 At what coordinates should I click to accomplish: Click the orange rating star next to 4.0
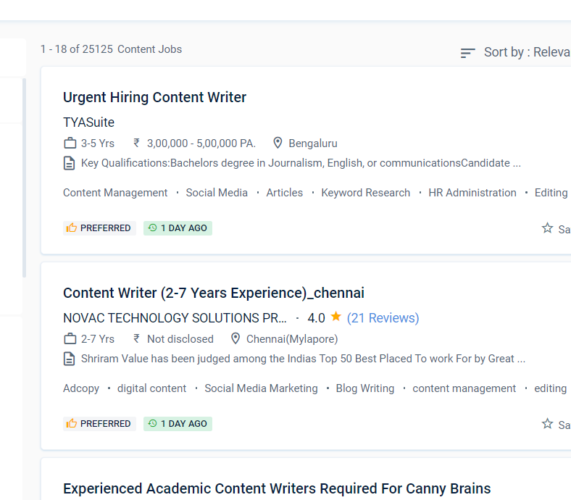pyautogui.click(x=335, y=317)
